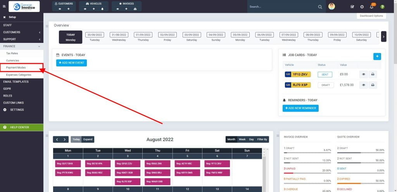The image size is (397, 192).
Task: Click the search magnifier icon
Action: tap(320, 7)
